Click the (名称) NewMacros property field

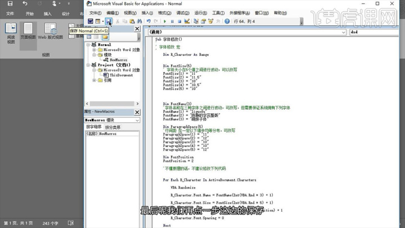(x=112, y=133)
